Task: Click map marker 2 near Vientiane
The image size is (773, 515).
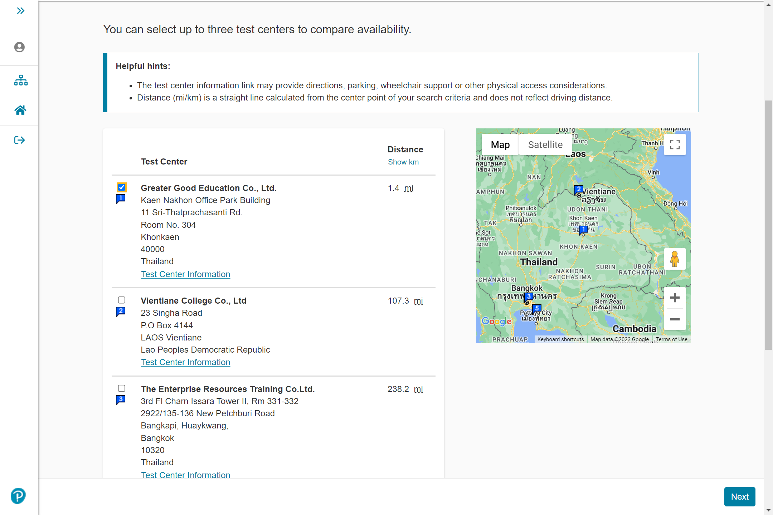Action: 578,190
